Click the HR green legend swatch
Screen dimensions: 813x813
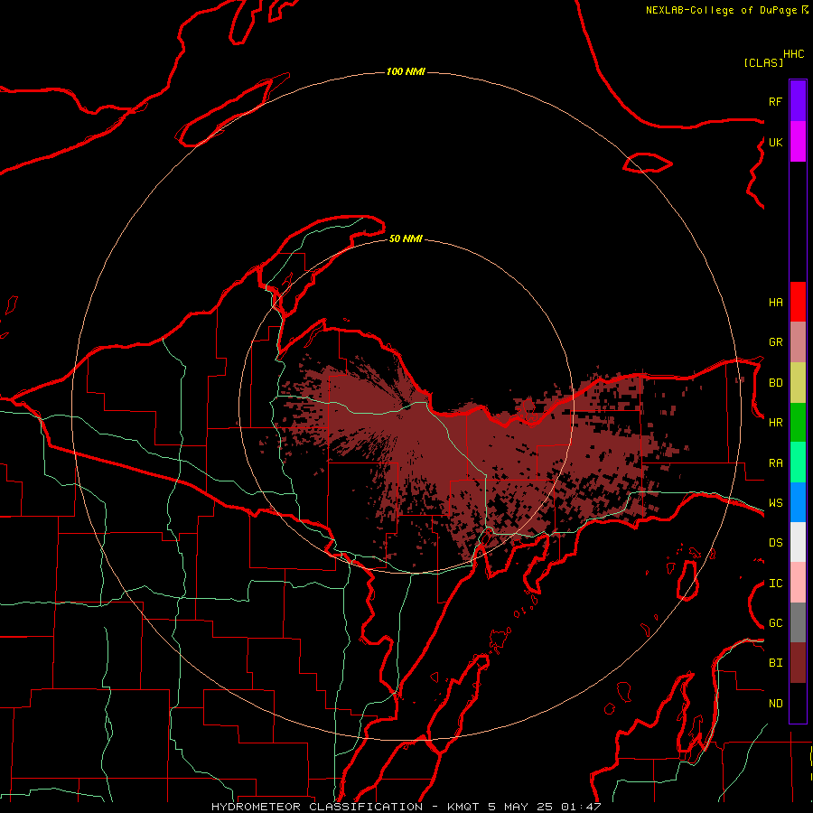point(798,423)
